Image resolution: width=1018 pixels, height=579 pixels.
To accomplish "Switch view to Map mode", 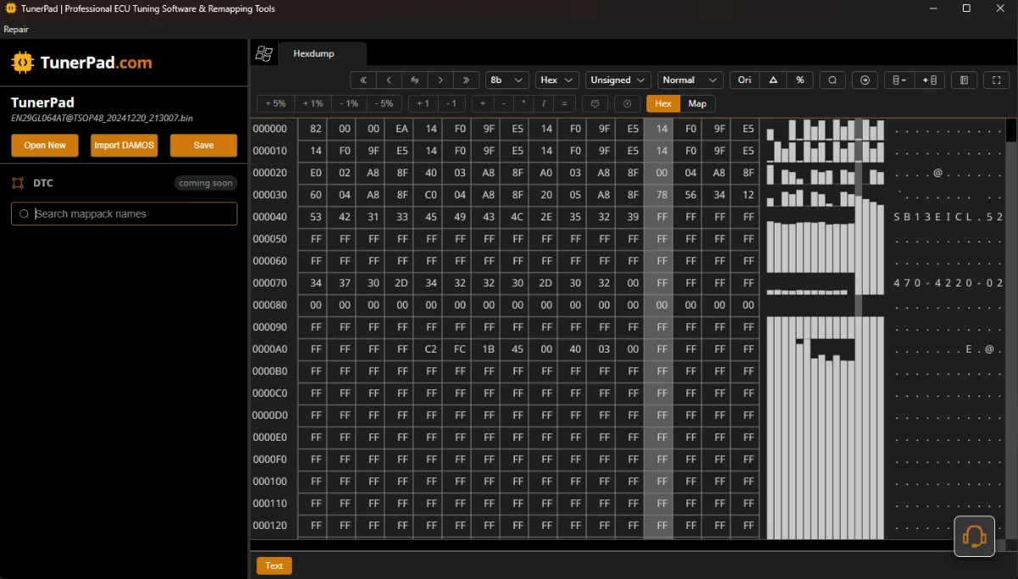I will click(x=697, y=103).
